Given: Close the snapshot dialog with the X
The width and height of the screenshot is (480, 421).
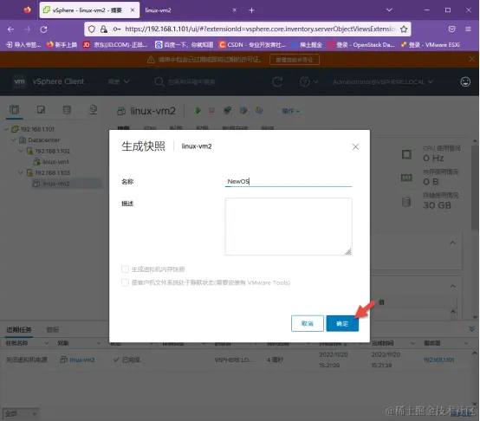Looking at the screenshot, I should click(355, 147).
